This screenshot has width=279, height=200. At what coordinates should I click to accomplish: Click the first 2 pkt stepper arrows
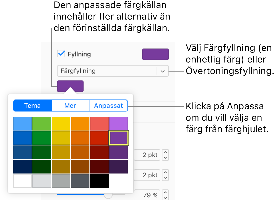[165, 155]
